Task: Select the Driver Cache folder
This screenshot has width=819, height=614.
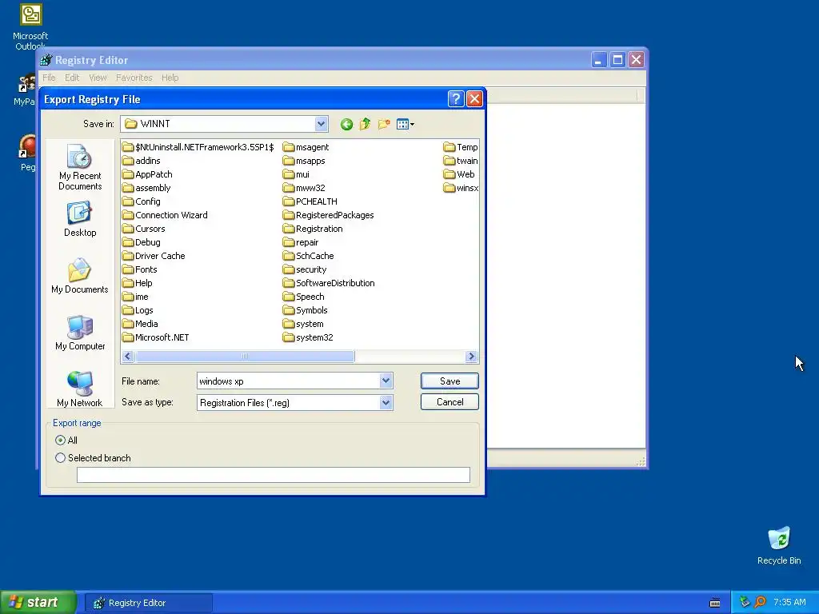Action: [154, 256]
